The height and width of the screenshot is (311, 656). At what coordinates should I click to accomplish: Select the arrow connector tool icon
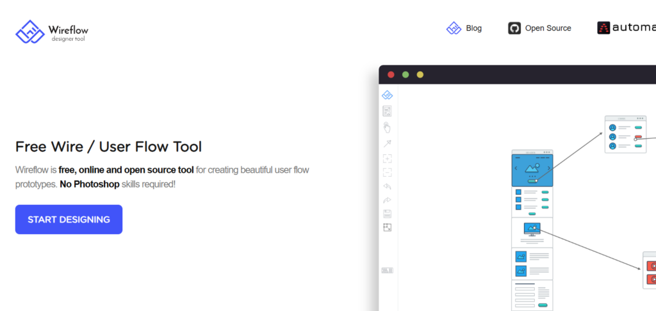[x=387, y=143]
